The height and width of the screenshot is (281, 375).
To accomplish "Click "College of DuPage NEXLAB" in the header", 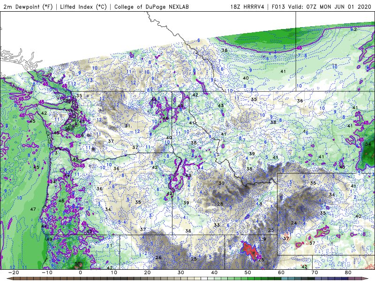I will 151,7.
